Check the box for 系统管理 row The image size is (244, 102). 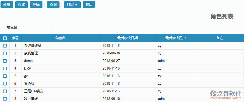pyautogui.click(x=5, y=53)
